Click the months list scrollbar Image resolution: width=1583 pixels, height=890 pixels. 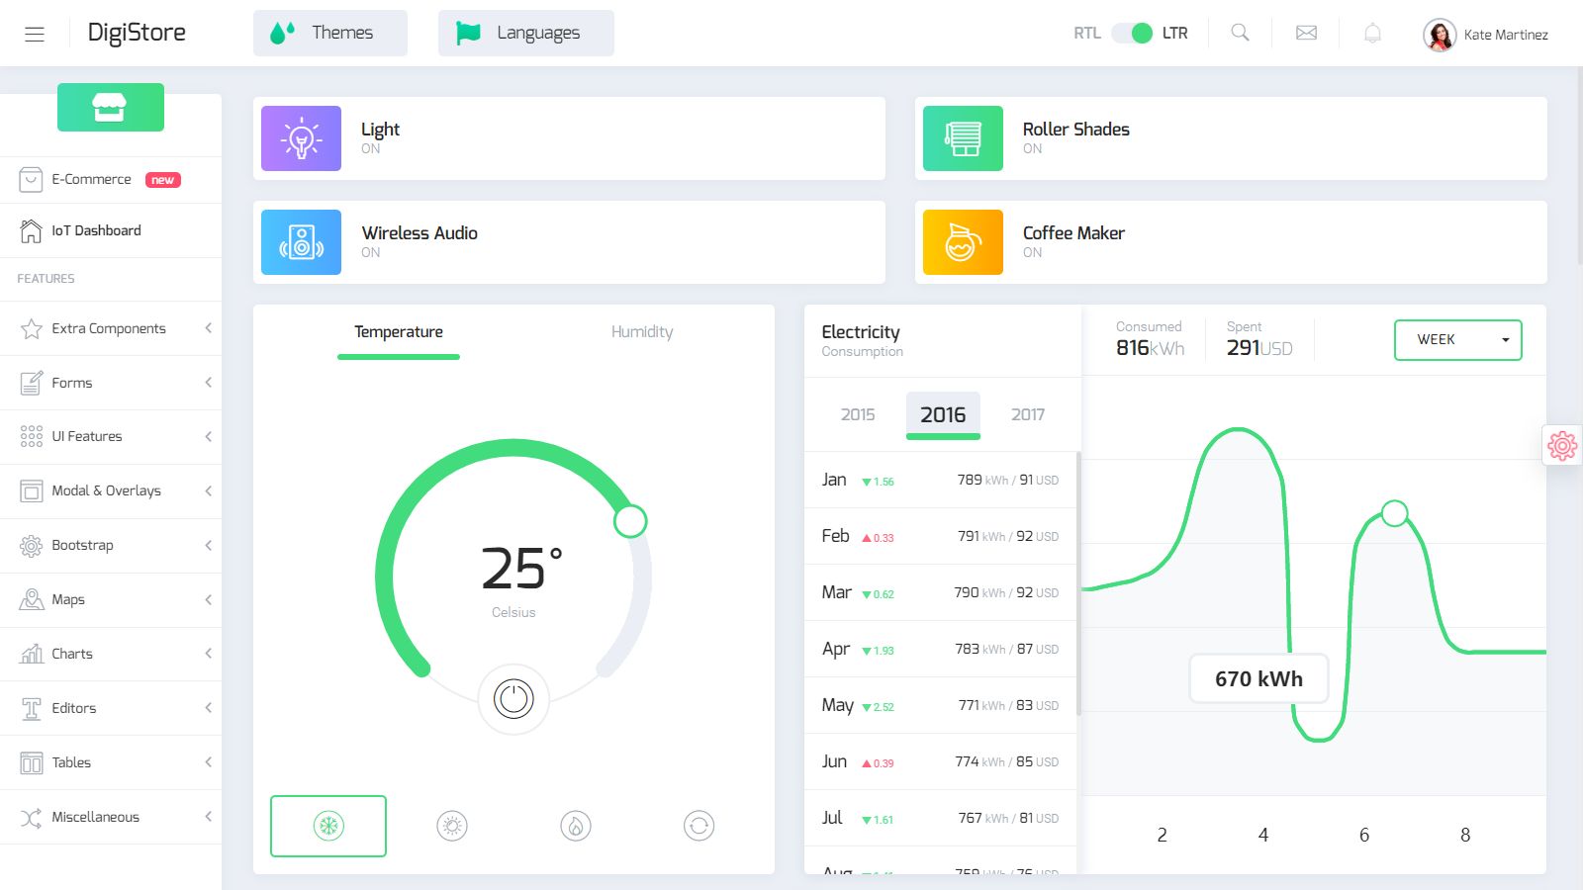[1078, 583]
